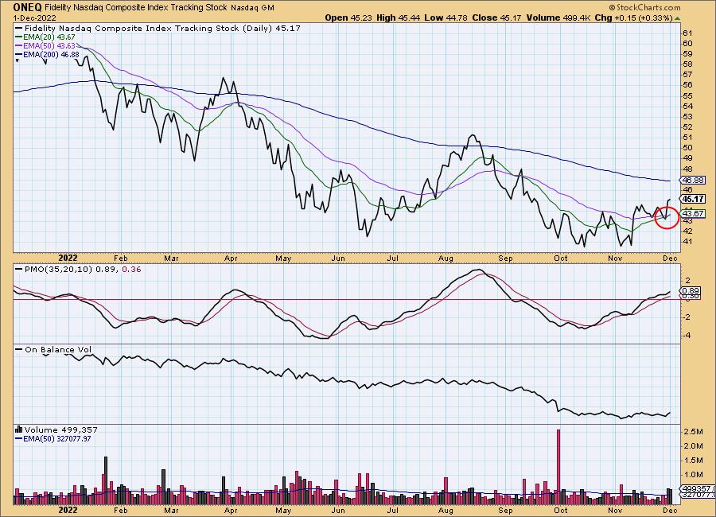Click the green up-arrow beside the Chg value

point(677,18)
